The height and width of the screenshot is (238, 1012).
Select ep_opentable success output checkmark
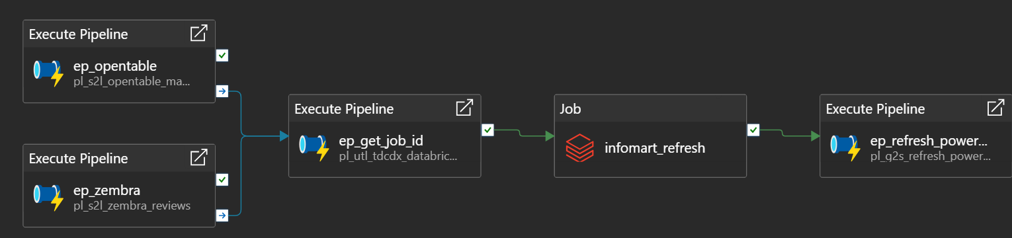click(222, 56)
